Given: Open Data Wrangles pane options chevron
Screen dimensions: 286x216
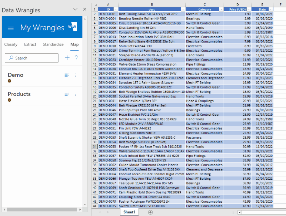Looking at the screenshot, I should point(75,9).
